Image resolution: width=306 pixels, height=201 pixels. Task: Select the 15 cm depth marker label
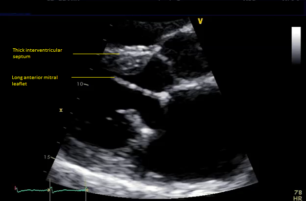coord(47,157)
